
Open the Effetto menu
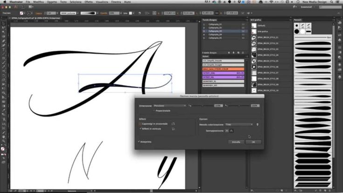(89, 2)
